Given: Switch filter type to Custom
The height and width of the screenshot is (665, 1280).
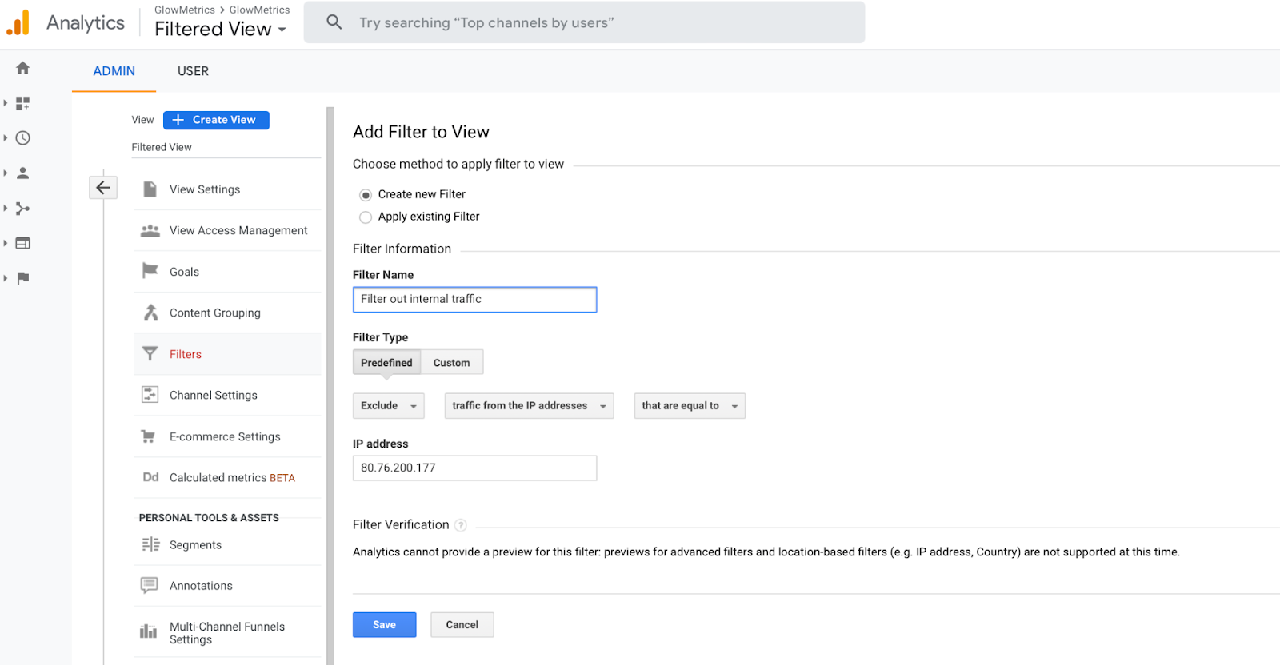Looking at the screenshot, I should pyautogui.click(x=451, y=363).
